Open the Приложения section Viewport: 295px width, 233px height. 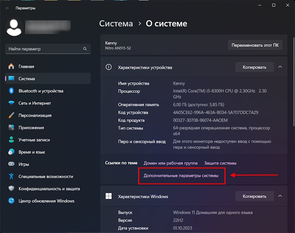tap(48, 128)
